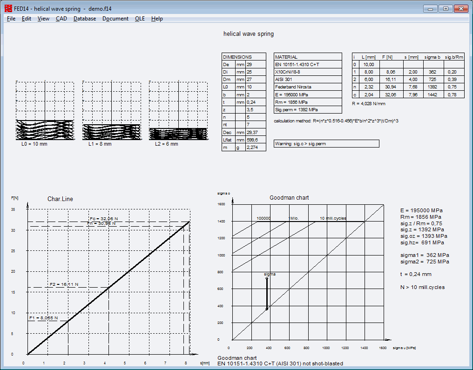Minimize the FED14 window
This screenshot has width=473, height=370.
[x=431, y=8]
